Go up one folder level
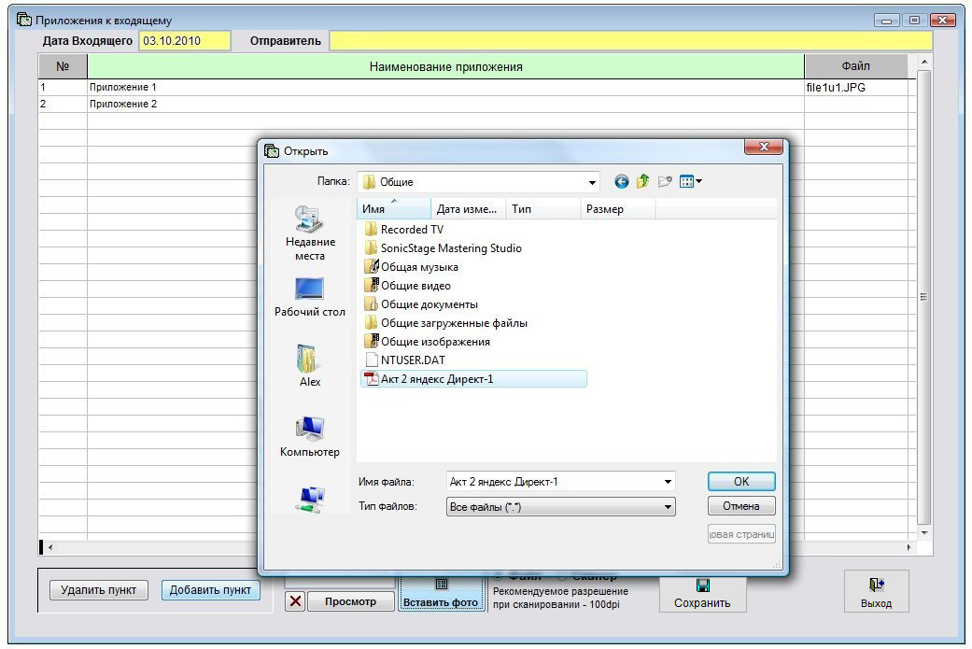The width and height of the screenshot is (972, 649). click(642, 182)
